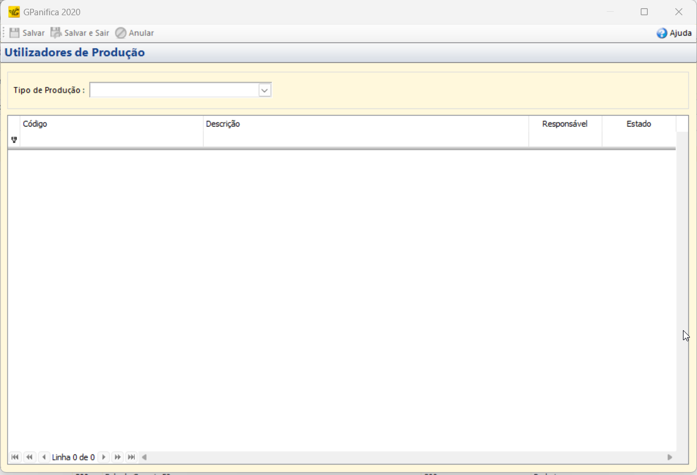
Task: Click the horizontal scrollbar left arrow
Action: tap(144, 457)
